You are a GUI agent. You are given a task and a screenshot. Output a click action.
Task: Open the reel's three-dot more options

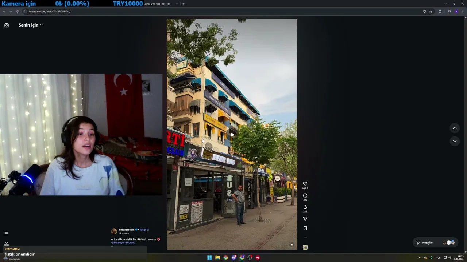point(305,237)
